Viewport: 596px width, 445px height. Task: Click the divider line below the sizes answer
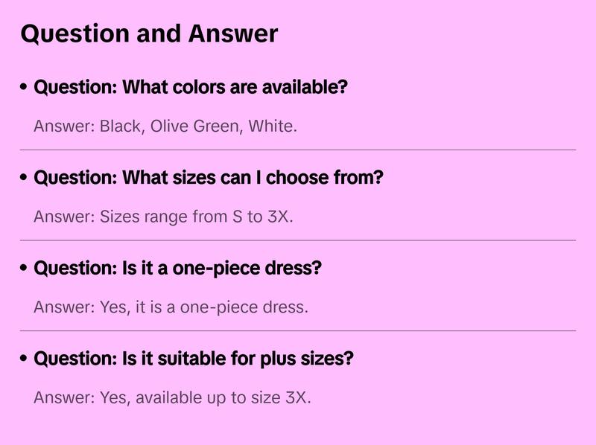(x=298, y=240)
